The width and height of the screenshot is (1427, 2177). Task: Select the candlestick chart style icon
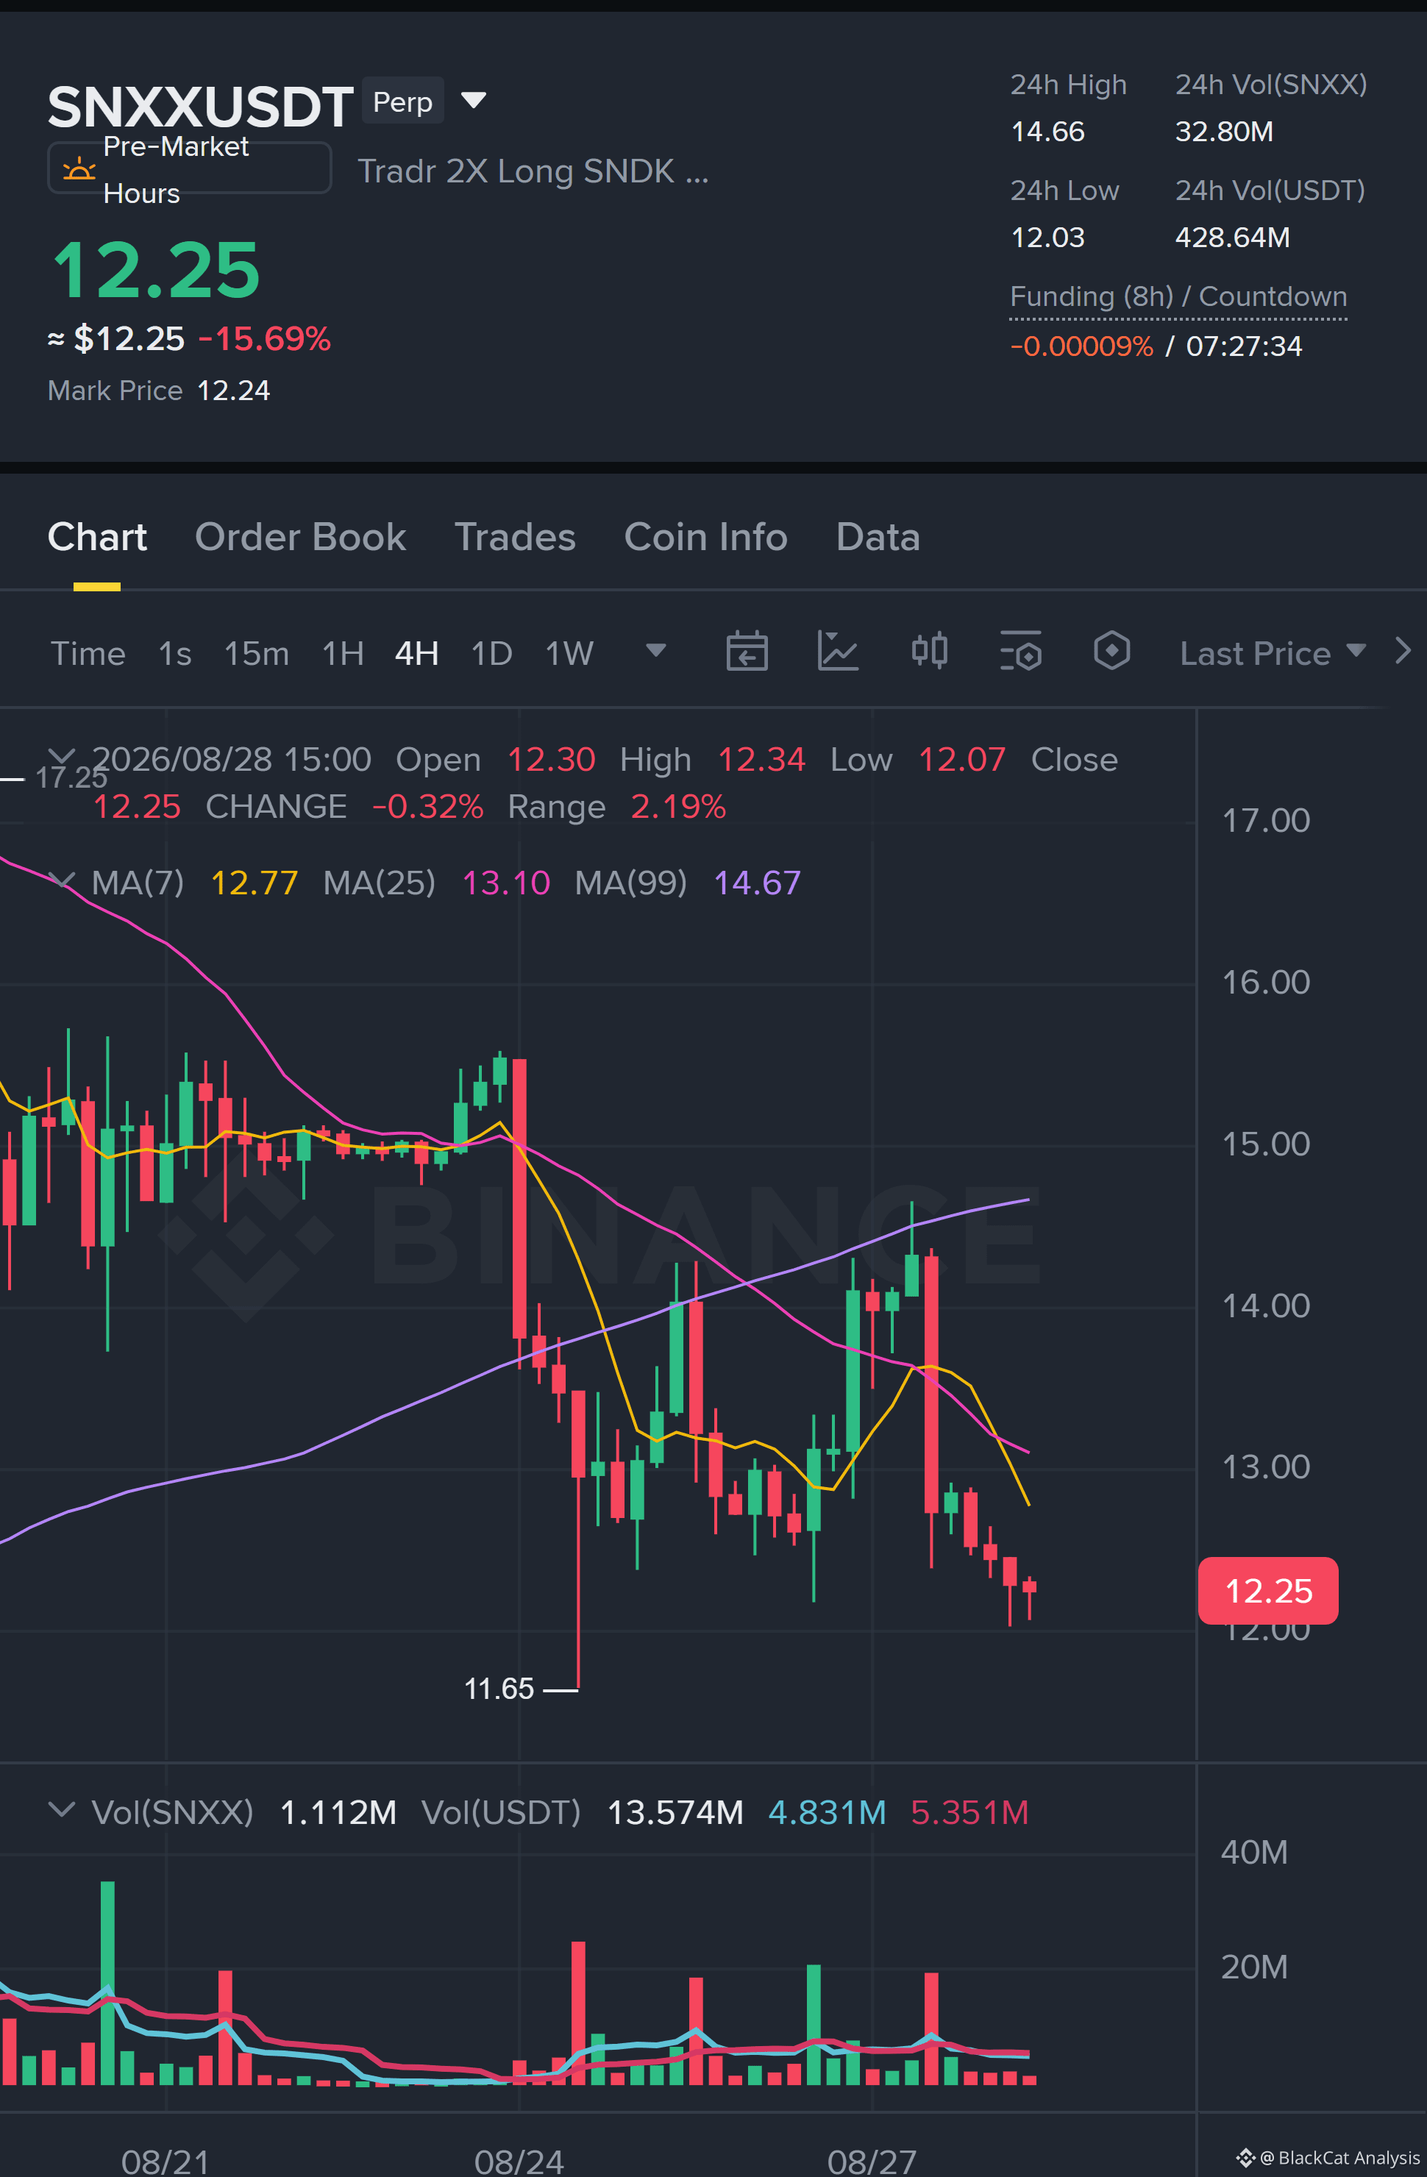[x=929, y=652]
